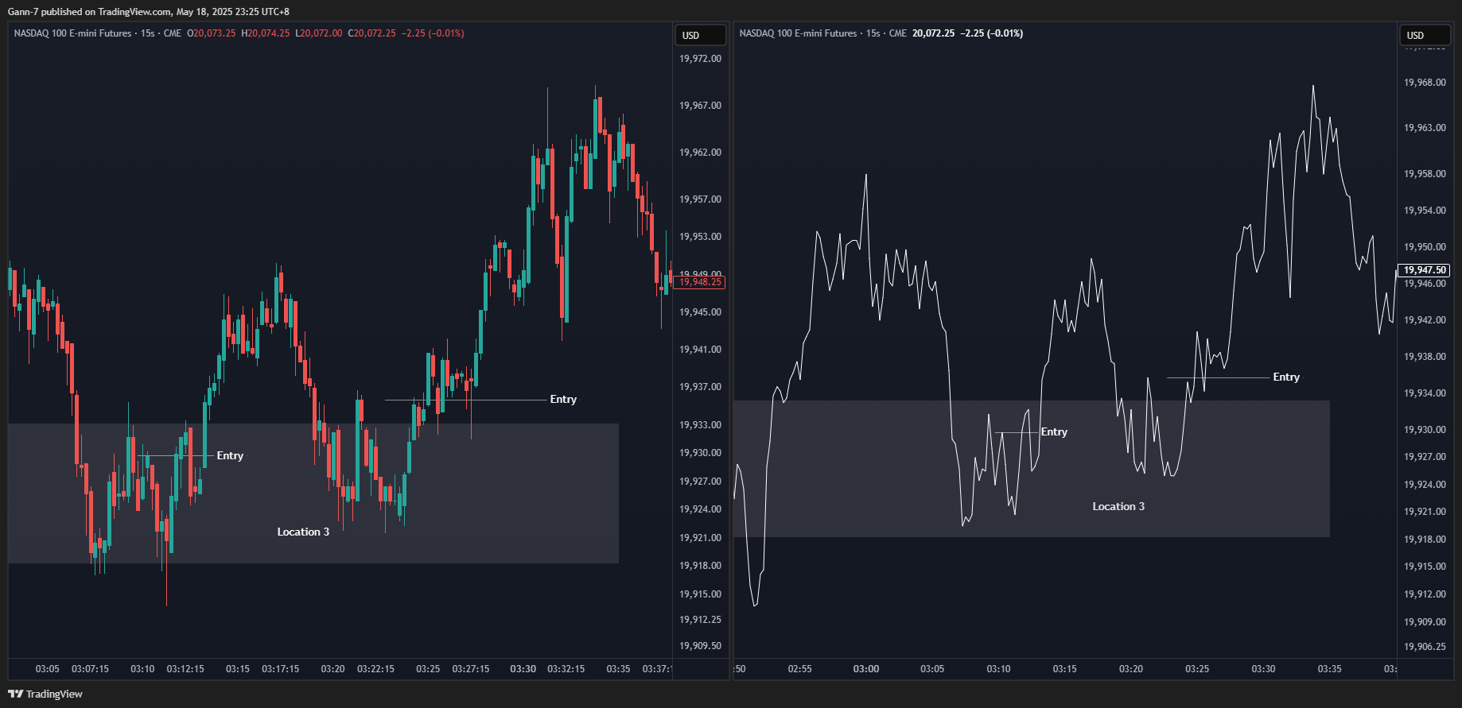Click the O20,073.25 open value

click(x=212, y=33)
